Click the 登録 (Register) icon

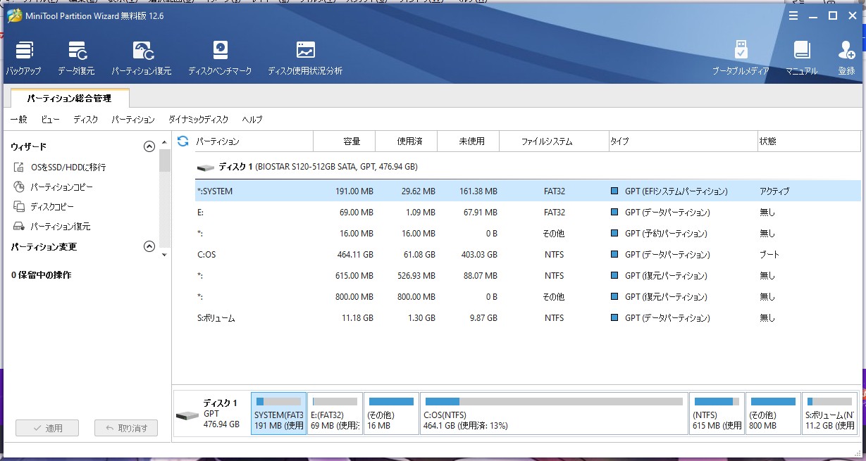click(846, 58)
